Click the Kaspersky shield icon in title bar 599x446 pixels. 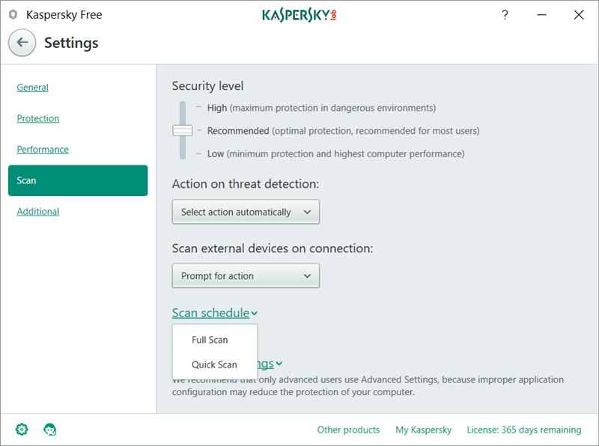(x=13, y=15)
